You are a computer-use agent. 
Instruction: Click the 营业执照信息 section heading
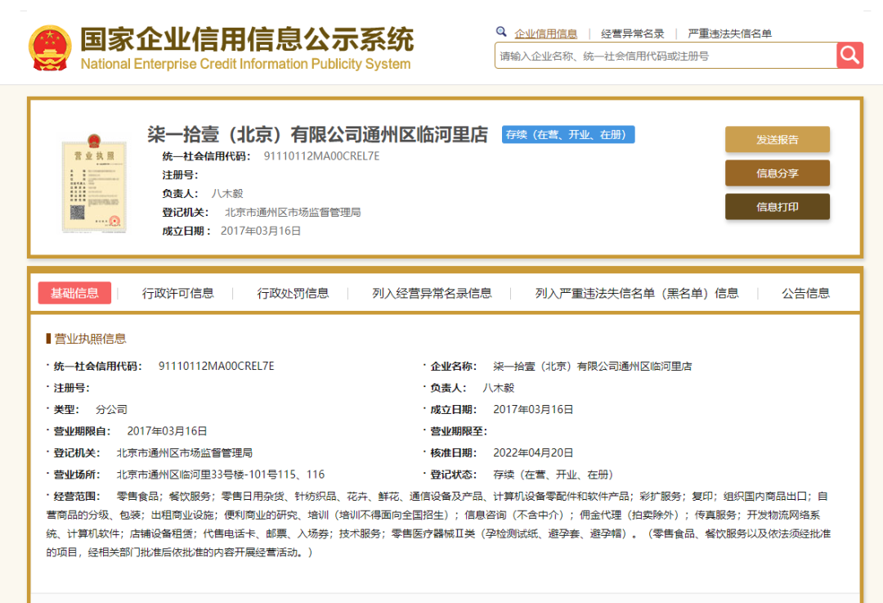90,338
